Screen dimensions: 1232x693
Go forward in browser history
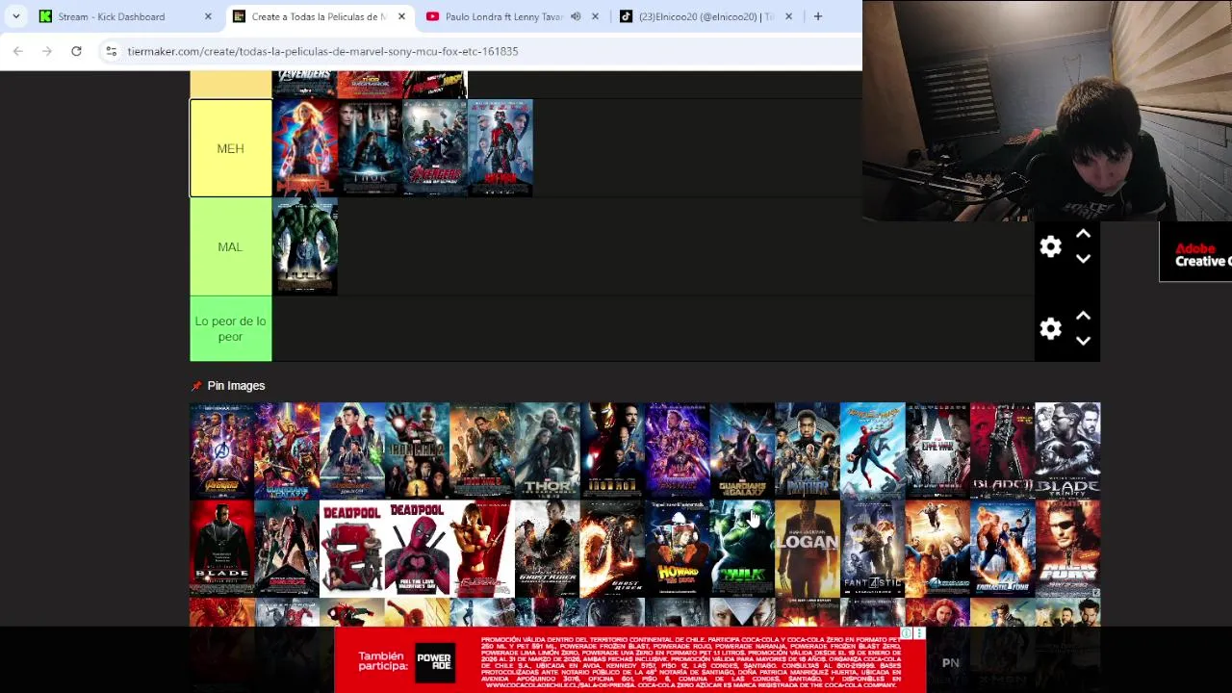coord(47,51)
